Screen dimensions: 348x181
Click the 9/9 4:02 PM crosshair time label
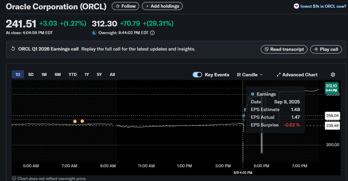(x=243, y=172)
